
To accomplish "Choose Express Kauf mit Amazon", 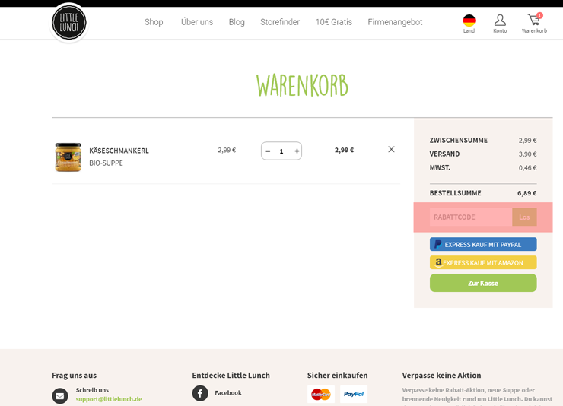I will tap(483, 262).
